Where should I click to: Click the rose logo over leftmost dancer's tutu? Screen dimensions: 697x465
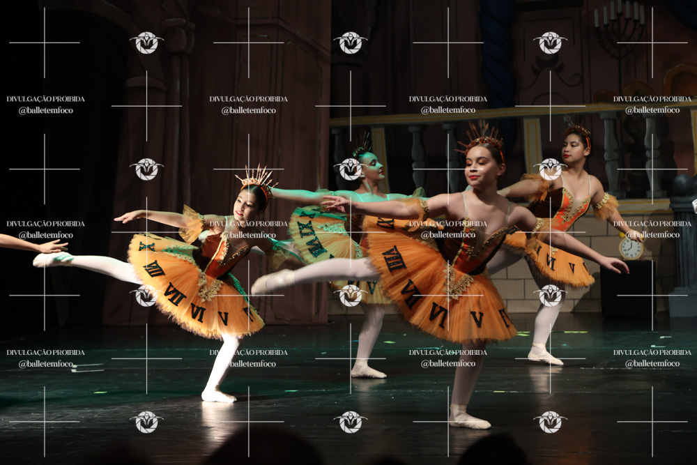click(x=146, y=296)
